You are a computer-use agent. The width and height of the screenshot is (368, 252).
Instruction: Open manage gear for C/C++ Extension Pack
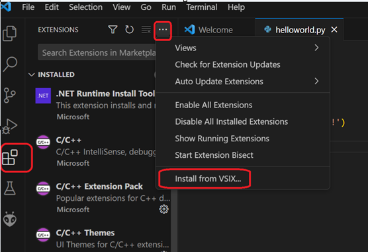(164, 209)
